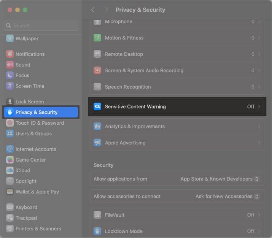Click the Privacy & Security hand icon
This screenshot has width=272, height=238.
(x=10, y=112)
